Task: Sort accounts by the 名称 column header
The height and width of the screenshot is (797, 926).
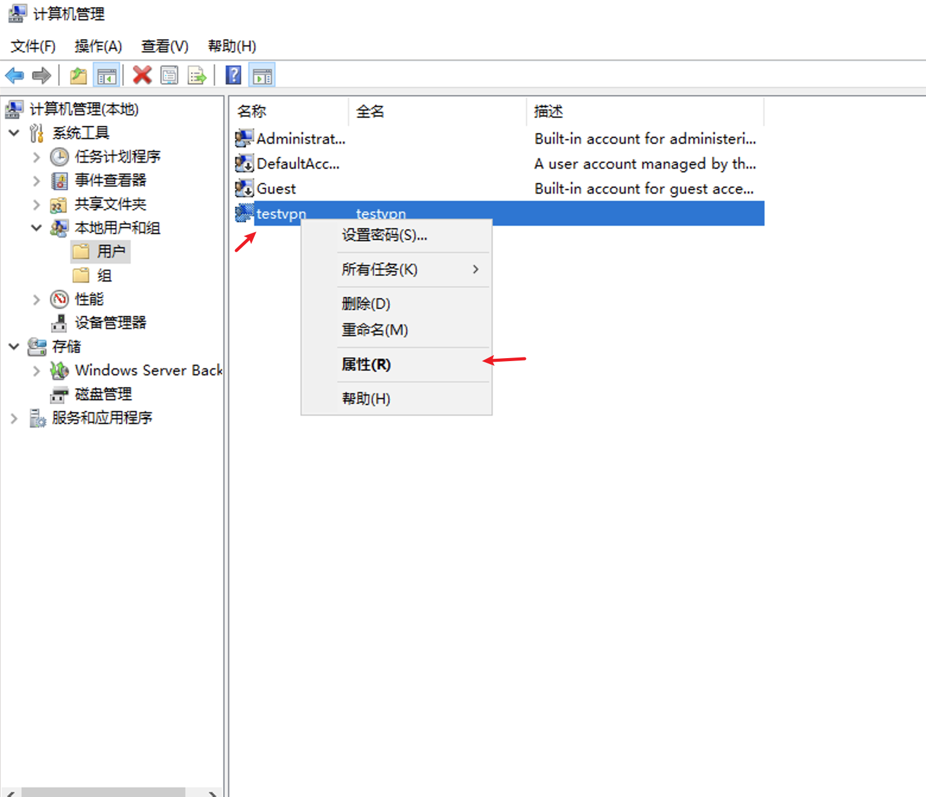Action: click(250, 111)
